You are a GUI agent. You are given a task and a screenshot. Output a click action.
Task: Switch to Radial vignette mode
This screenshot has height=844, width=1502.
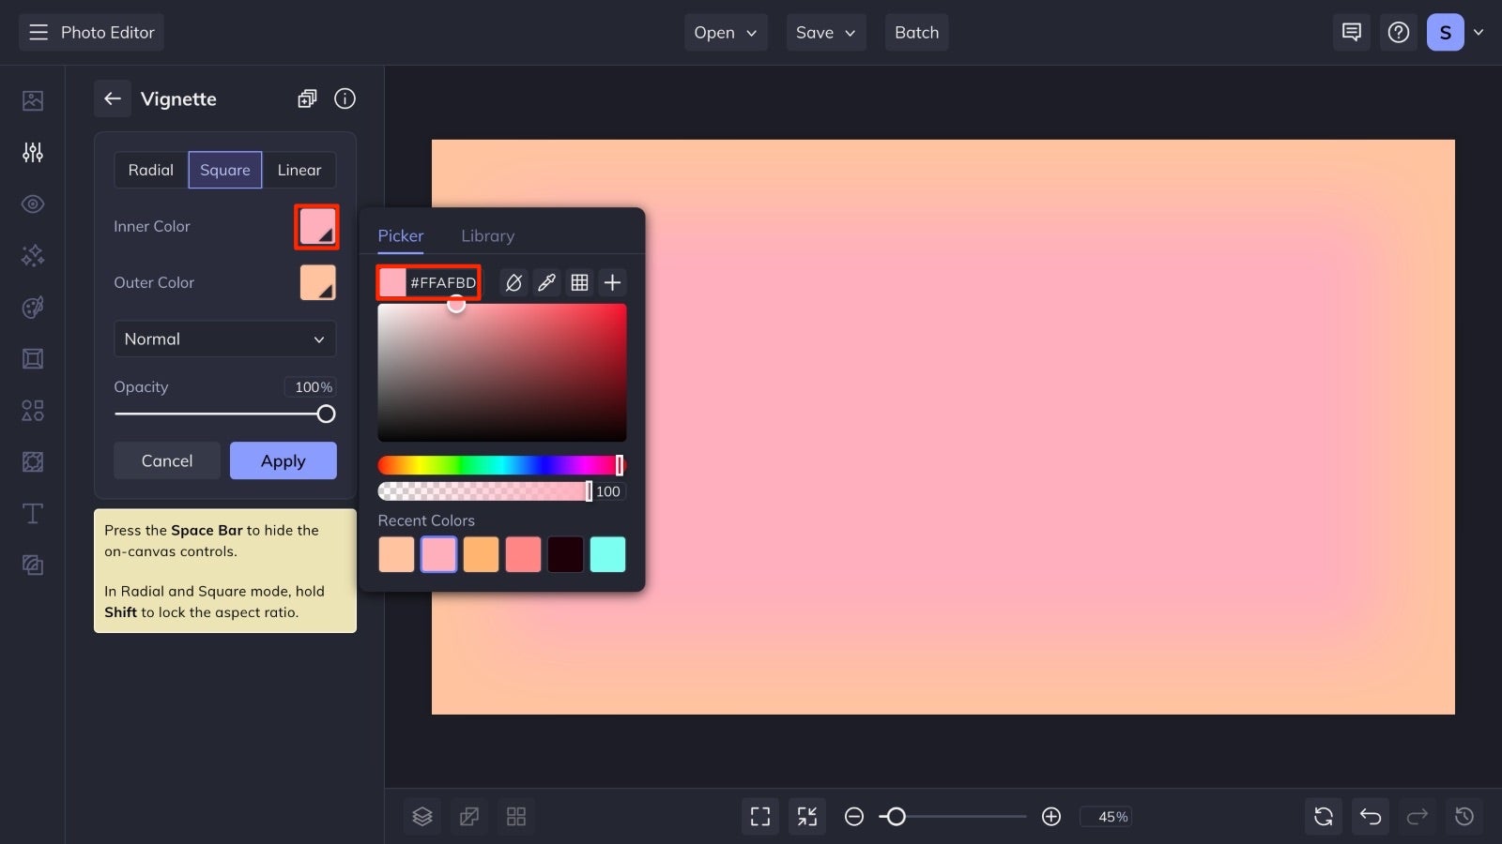(x=150, y=170)
